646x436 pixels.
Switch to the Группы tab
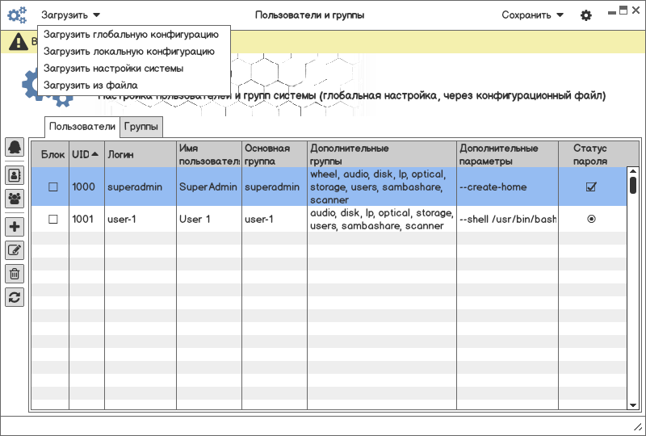[x=141, y=127]
